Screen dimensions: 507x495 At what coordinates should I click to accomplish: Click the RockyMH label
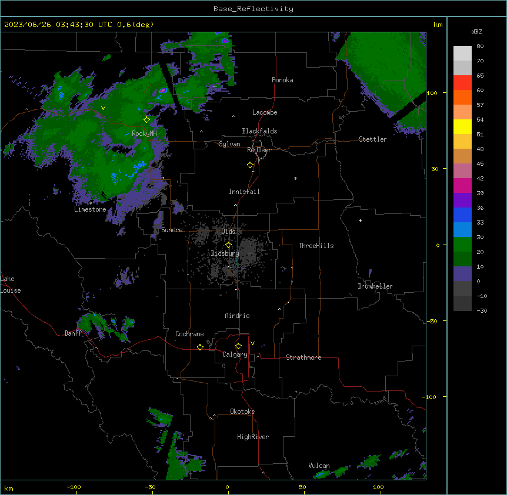(144, 133)
